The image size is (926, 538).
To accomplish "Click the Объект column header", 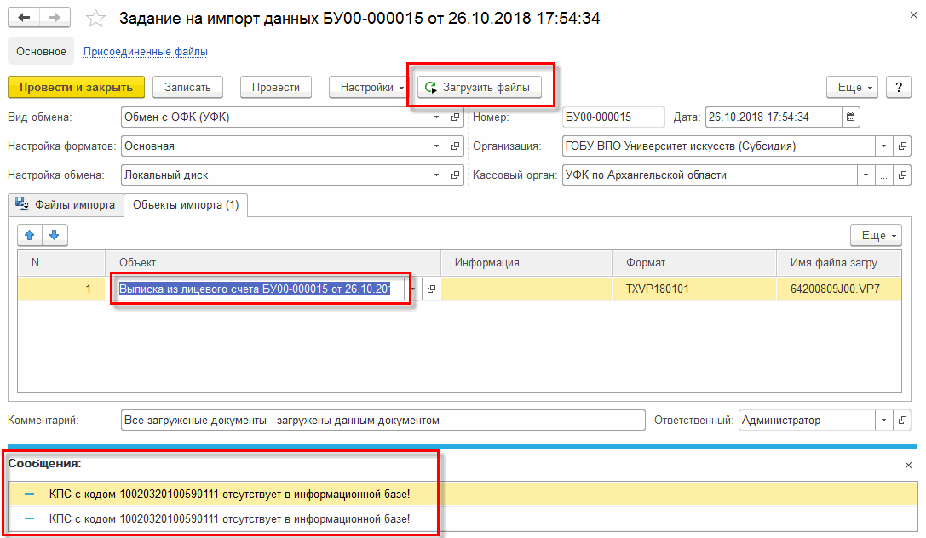I will coord(273,262).
